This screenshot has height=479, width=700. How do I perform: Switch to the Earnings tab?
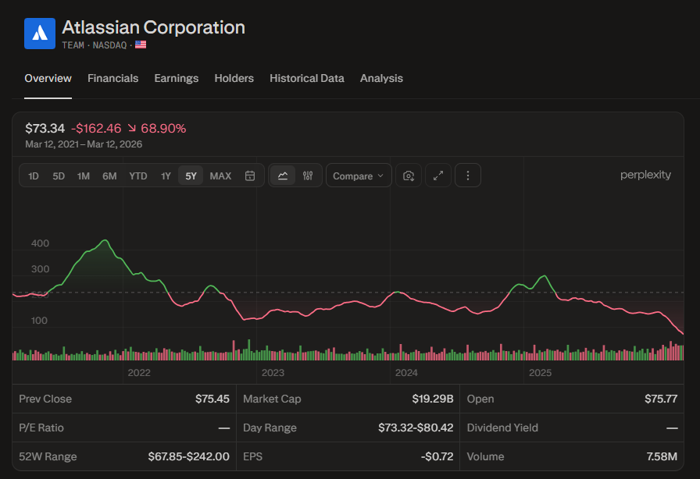click(x=177, y=79)
